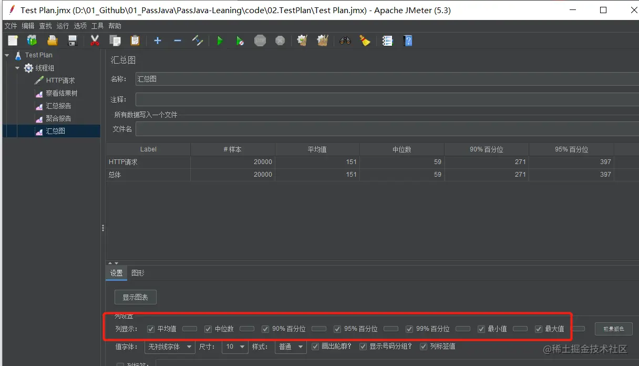Toggle the 95% 百分位 checkbox
The width and height of the screenshot is (639, 366).
(337, 329)
